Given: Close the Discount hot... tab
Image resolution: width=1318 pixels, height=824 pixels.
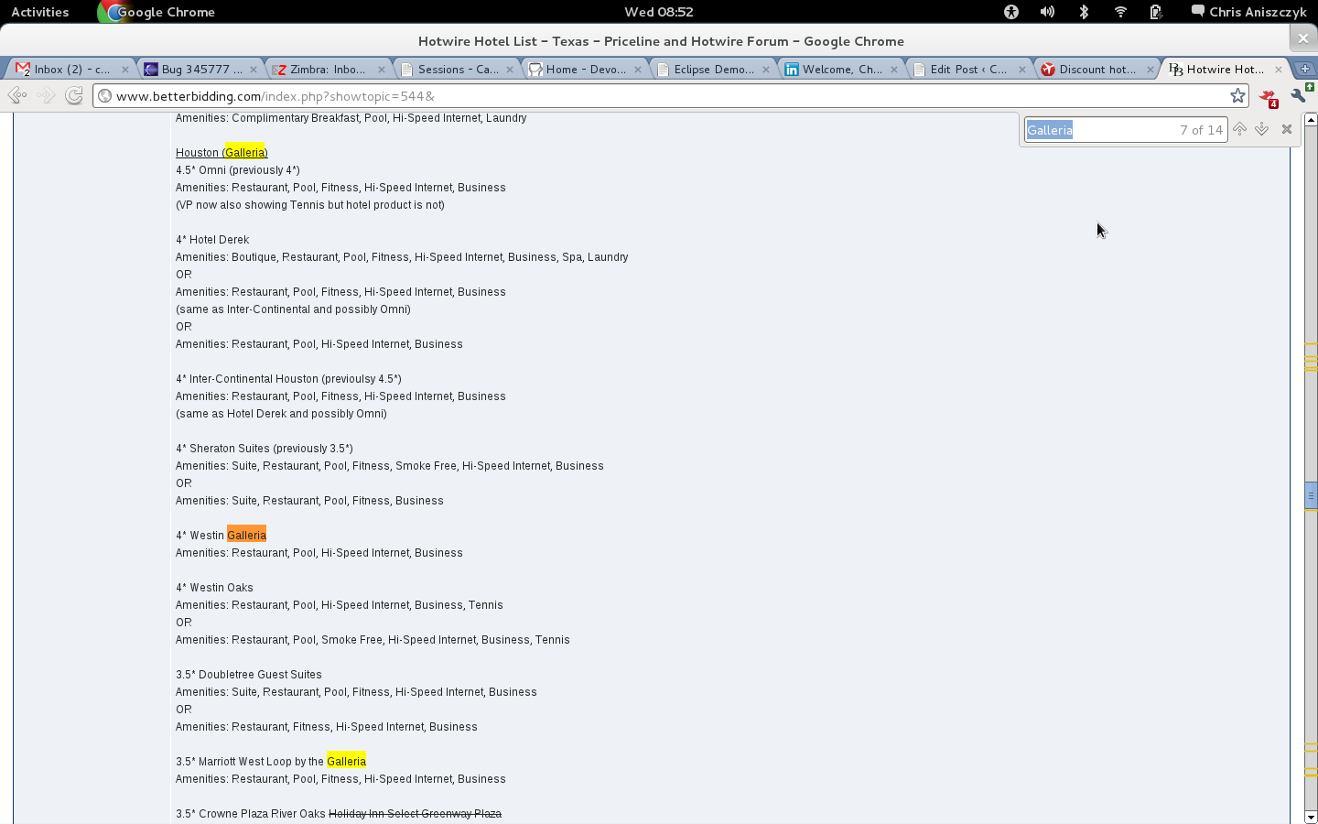Looking at the screenshot, I should pos(1151,70).
